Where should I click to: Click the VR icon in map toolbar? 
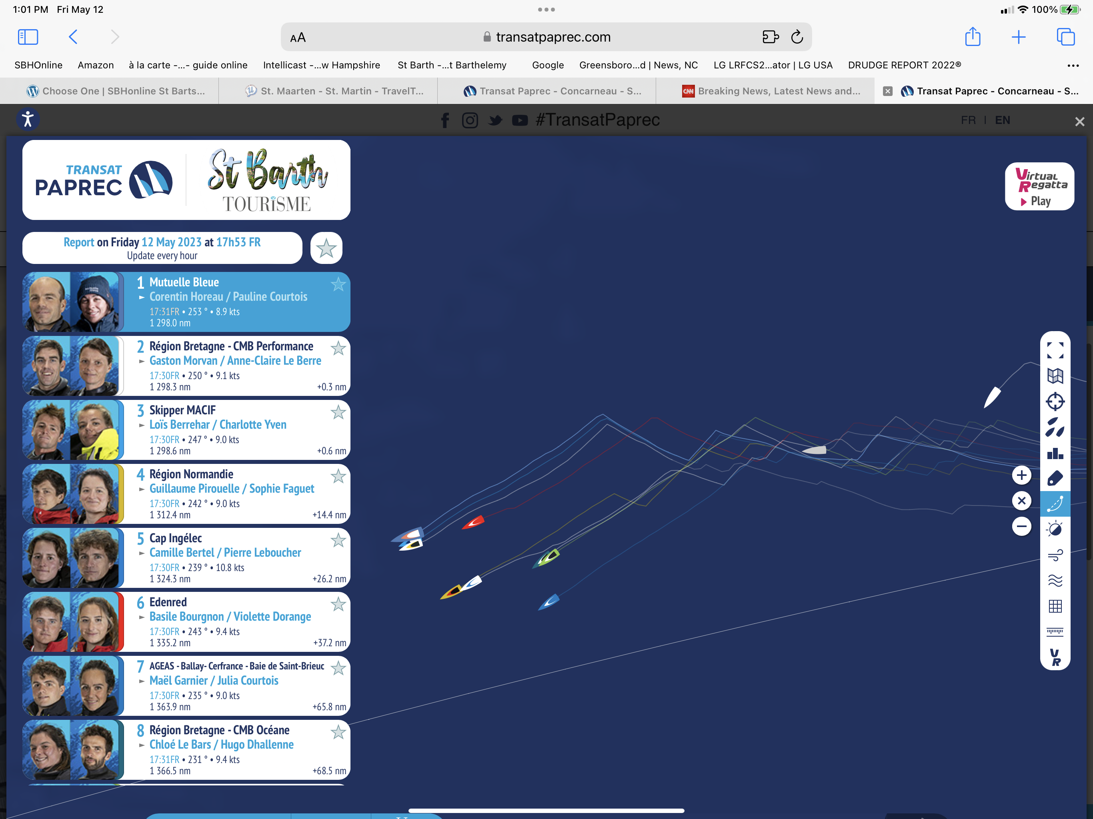pos(1055,657)
